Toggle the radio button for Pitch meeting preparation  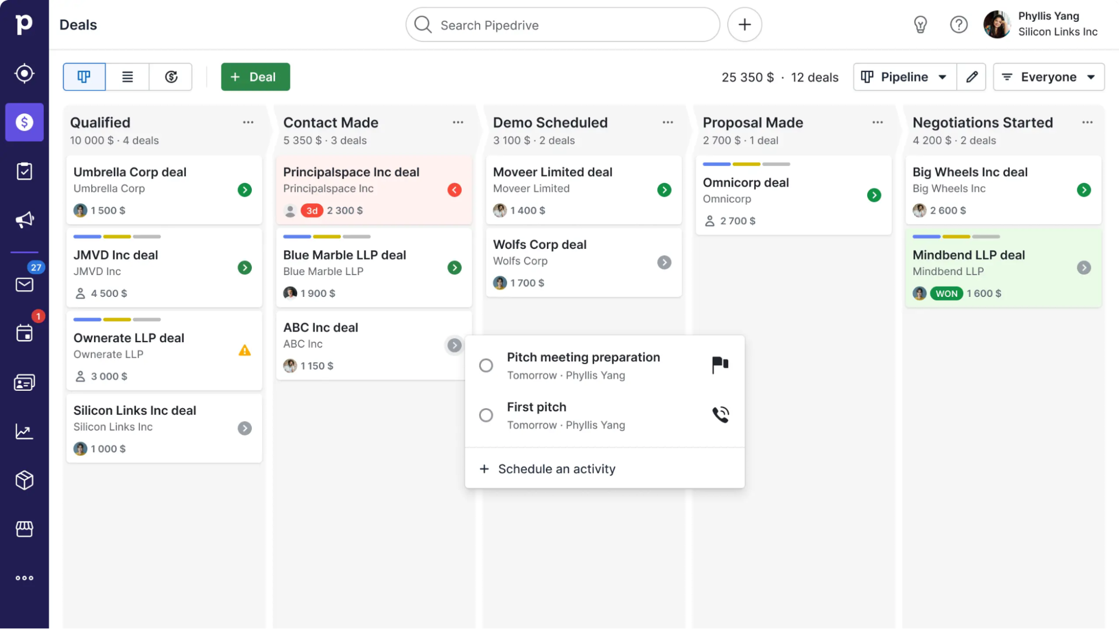pyautogui.click(x=486, y=365)
